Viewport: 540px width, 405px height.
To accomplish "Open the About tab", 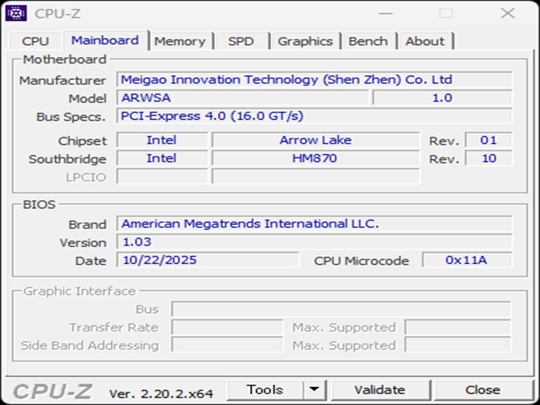I will [425, 41].
